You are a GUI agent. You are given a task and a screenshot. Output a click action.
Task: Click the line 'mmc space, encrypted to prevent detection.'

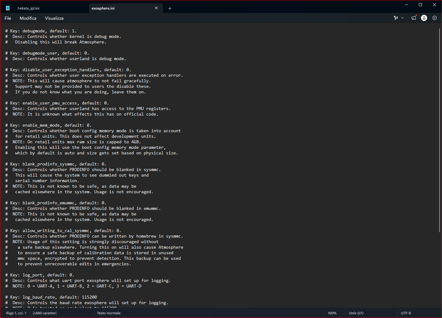tap(93, 259)
